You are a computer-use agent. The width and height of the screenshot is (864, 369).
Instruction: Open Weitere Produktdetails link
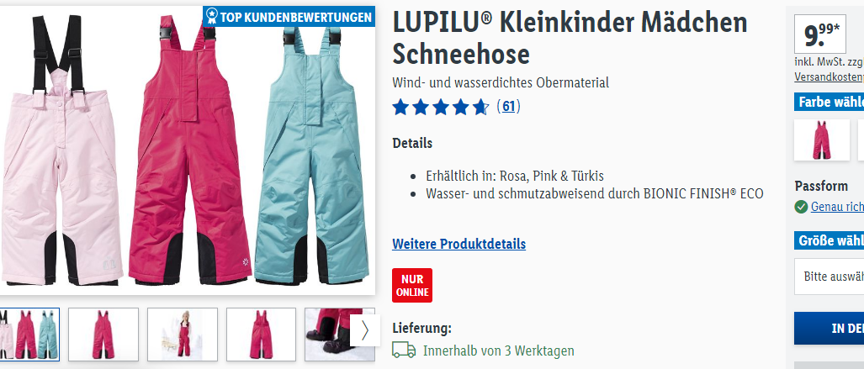click(x=459, y=244)
